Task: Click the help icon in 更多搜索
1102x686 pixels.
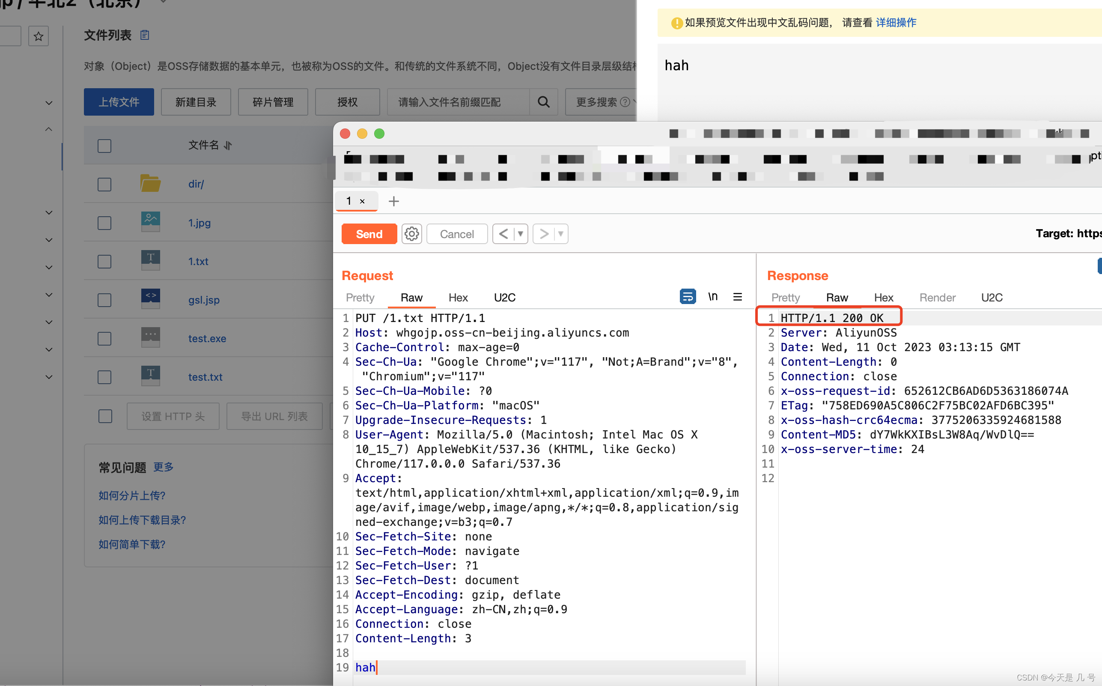Action: (x=625, y=102)
